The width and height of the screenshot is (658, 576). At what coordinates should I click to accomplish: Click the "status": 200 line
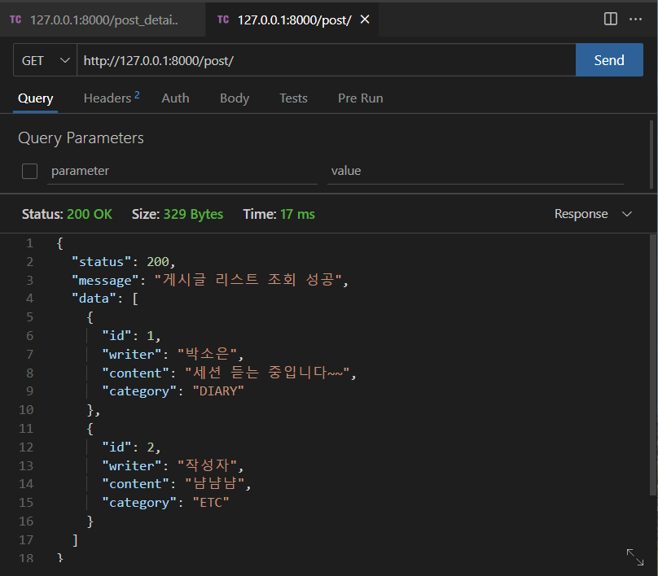point(123,262)
